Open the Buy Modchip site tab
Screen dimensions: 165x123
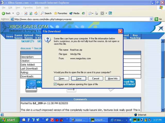[x=135, y=36]
